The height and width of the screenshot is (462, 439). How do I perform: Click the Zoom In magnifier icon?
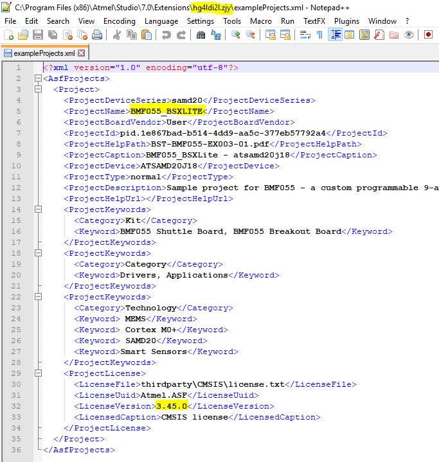click(x=236, y=35)
